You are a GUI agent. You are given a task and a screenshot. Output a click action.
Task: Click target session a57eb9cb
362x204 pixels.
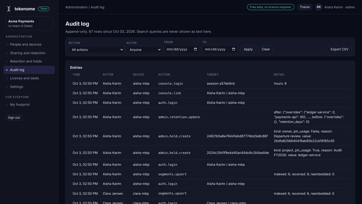[221, 83]
